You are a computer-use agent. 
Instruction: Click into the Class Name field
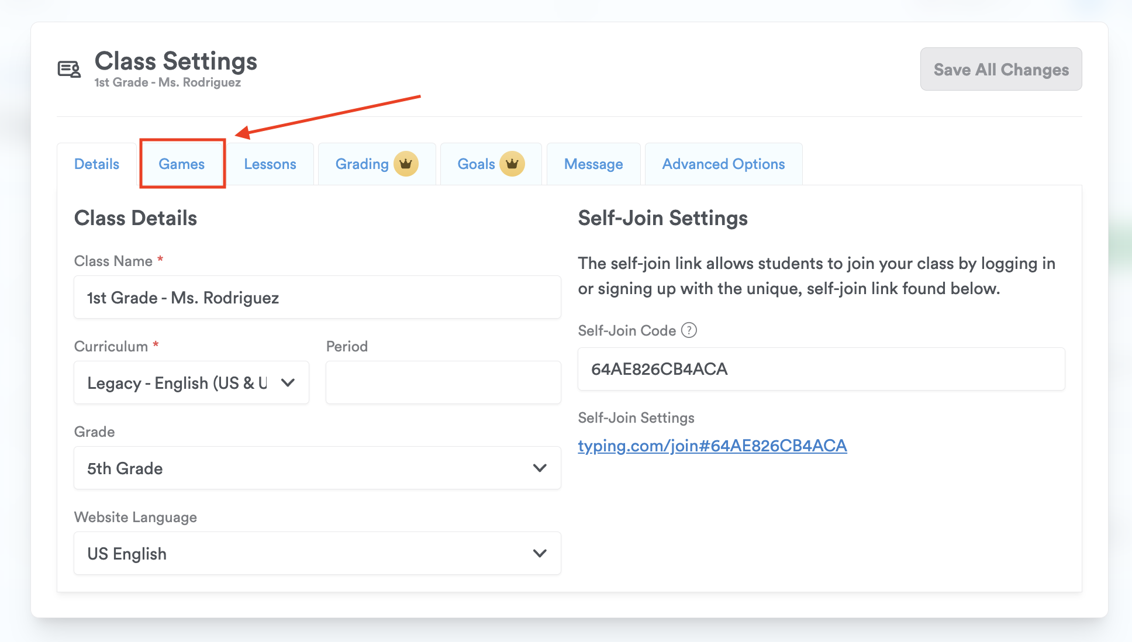pyautogui.click(x=317, y=297)
